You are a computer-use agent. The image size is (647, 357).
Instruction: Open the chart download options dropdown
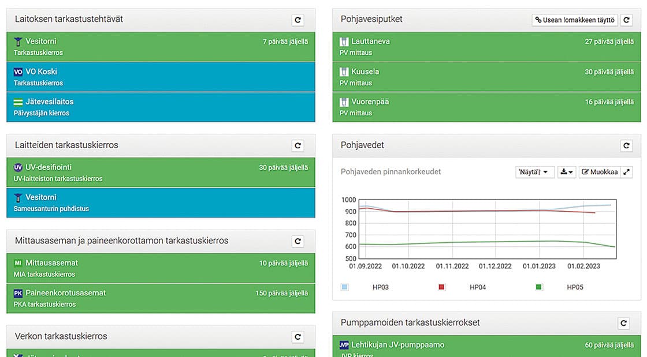point(567,172)
